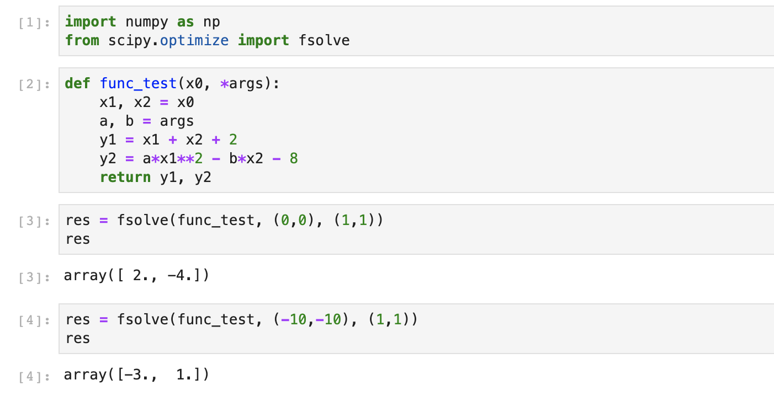The image size is (774, 396).
Task: Click the return y1, y2 line
Action: 156,177
